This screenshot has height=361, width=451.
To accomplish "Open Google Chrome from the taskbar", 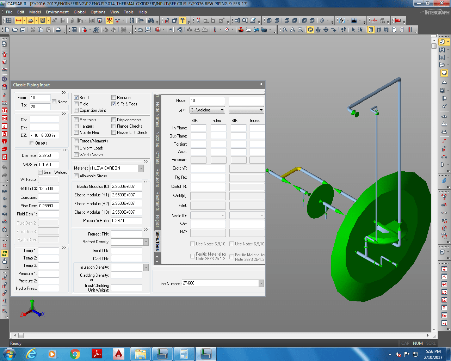I will 75,354.
